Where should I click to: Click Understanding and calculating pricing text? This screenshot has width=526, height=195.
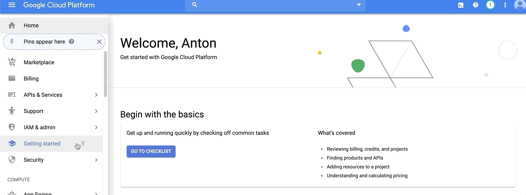click(367, 176)
